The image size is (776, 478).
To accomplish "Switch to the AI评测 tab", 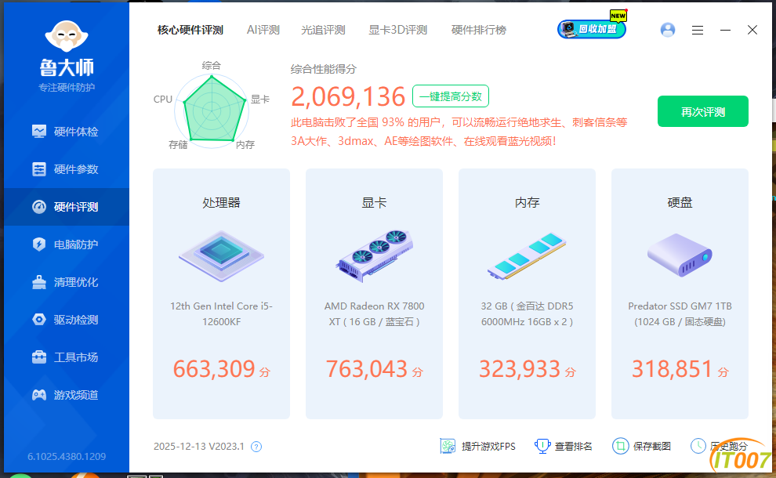I will pos(263,30).
